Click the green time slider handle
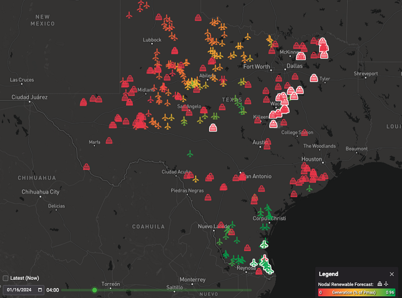 coord(95,290)
